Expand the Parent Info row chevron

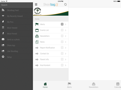pyautogui.click(x=66, y=59)
